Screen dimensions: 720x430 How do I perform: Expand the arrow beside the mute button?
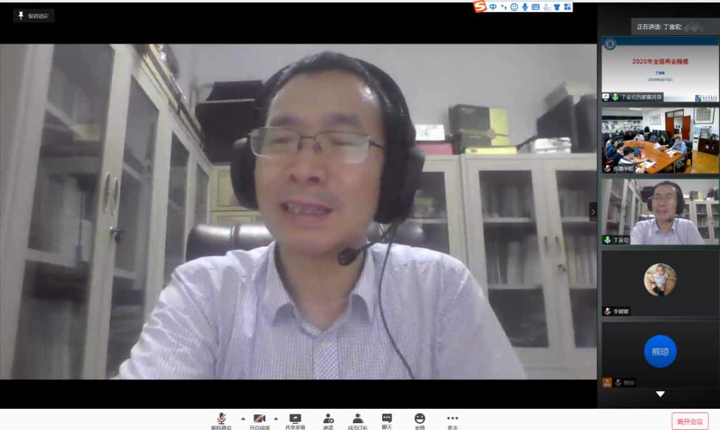point(243,418)
